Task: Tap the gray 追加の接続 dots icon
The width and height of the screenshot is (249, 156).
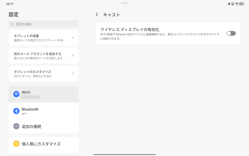Action: coord(16,126)
